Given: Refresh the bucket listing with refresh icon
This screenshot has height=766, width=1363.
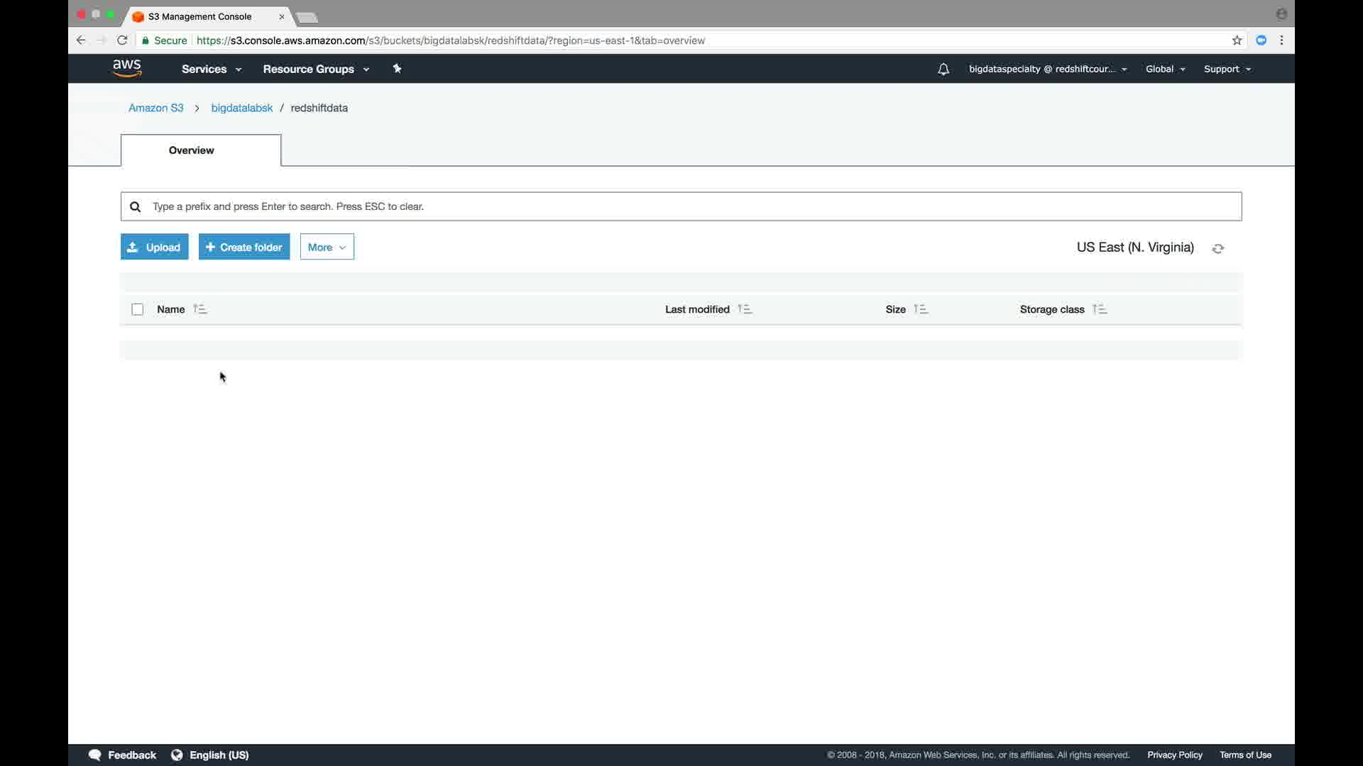Looking at the screenshot, I should (x=1218, y=248).
